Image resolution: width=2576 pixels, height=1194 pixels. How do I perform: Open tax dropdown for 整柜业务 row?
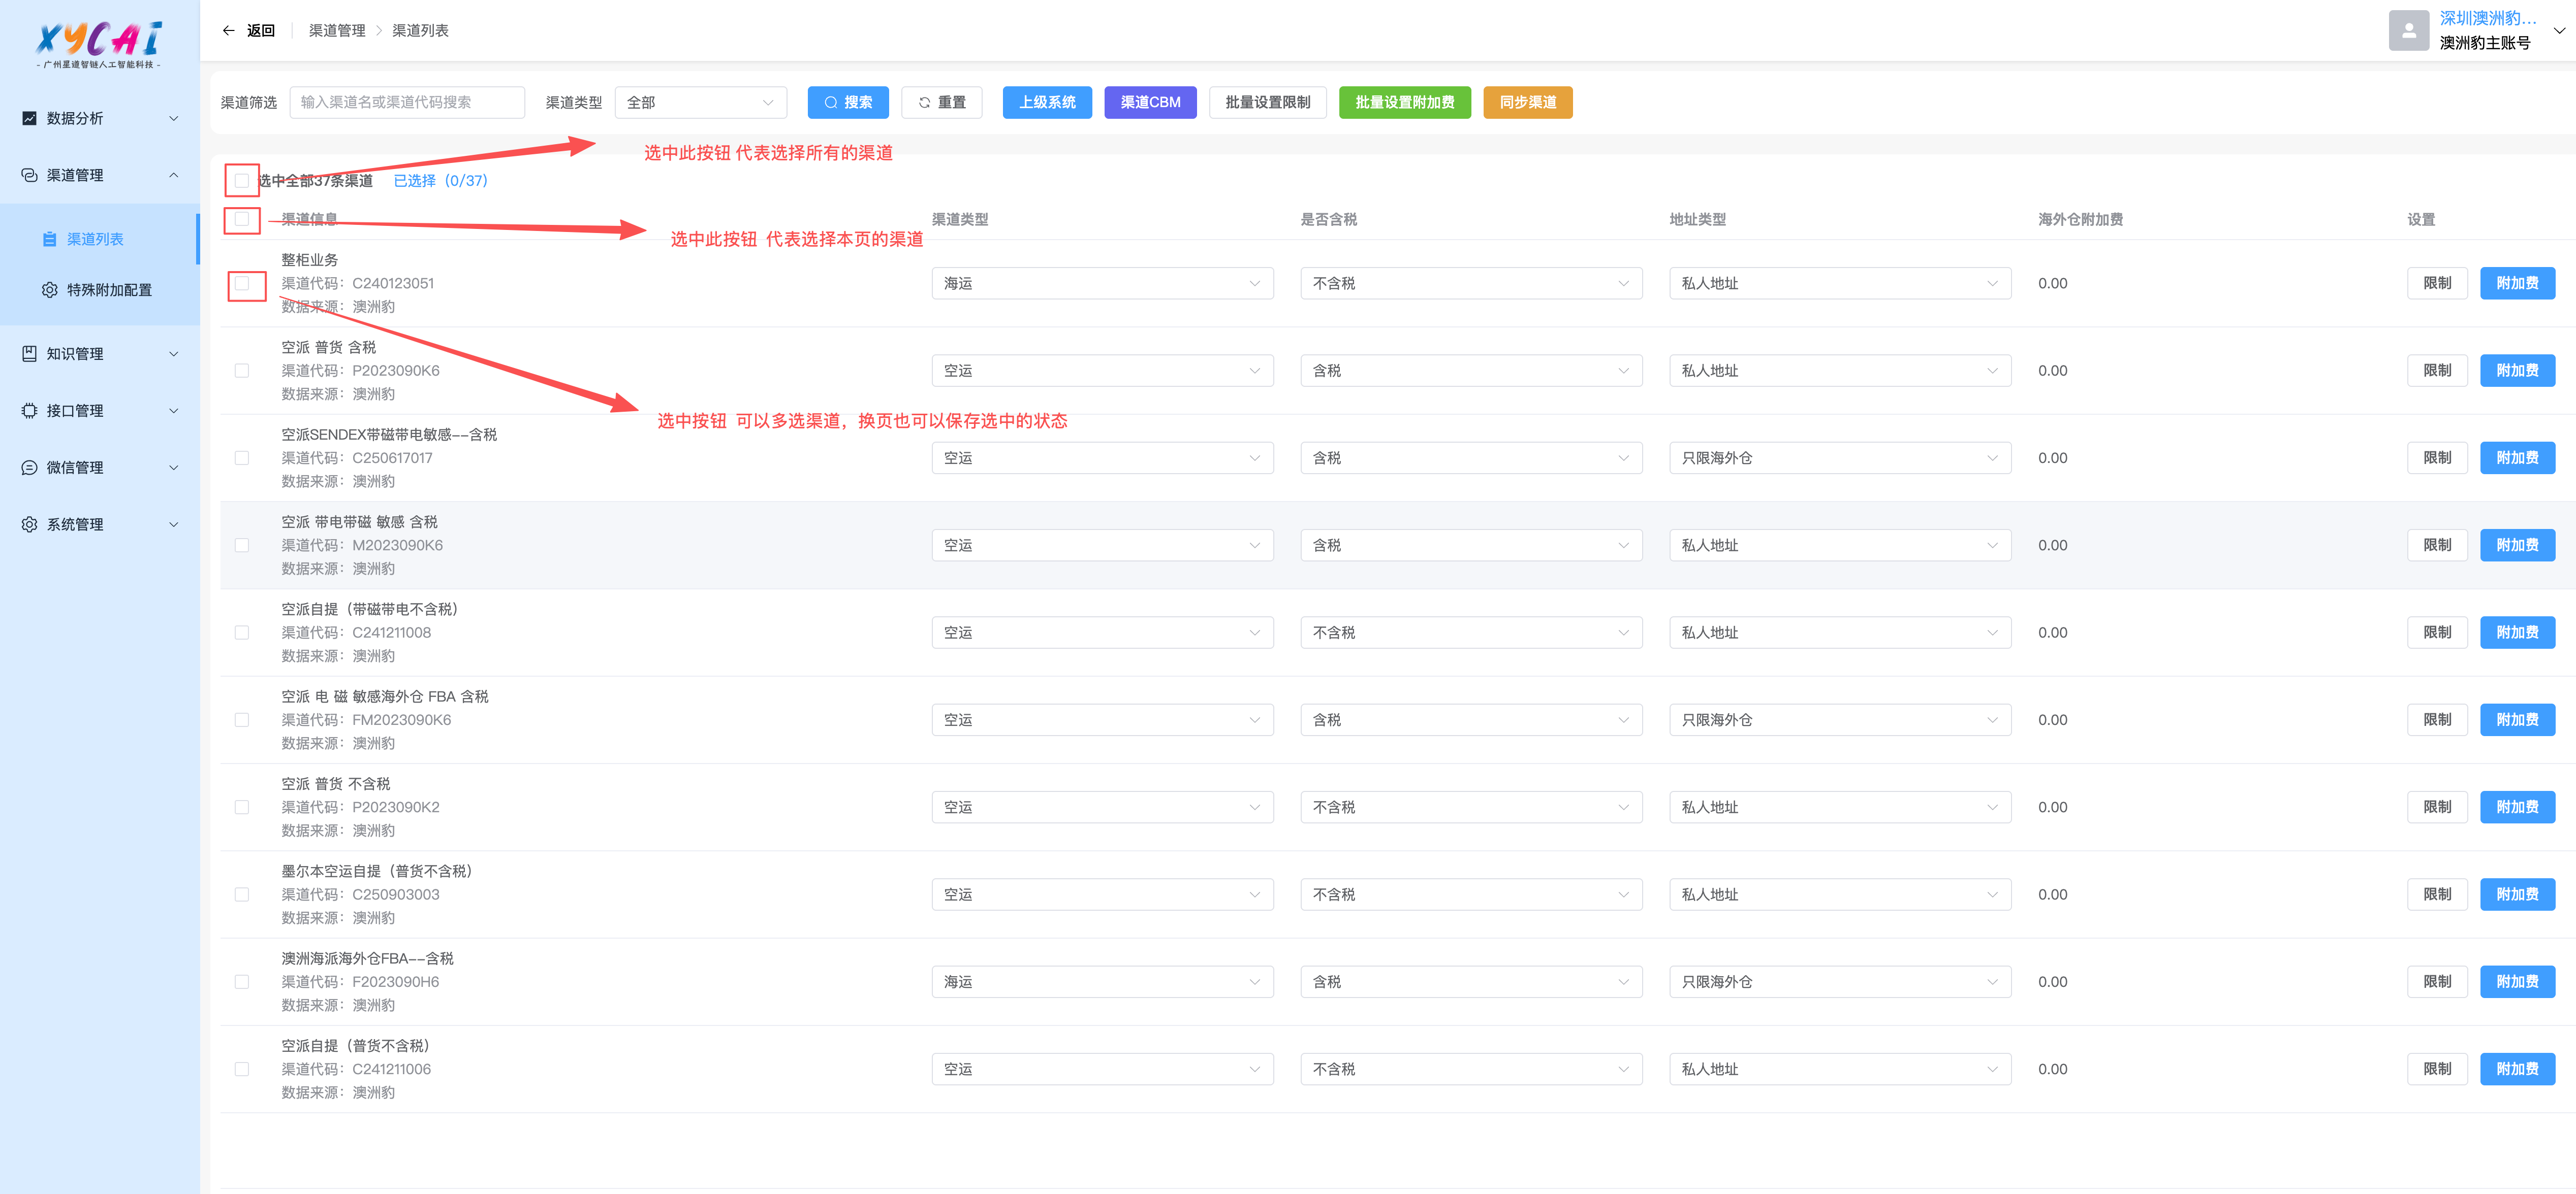point(1470,284)
